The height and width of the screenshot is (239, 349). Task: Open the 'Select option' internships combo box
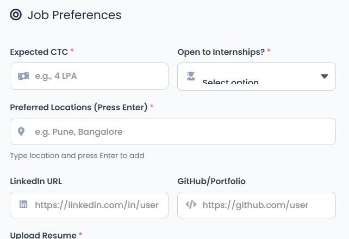pyautogui.click(x=255, y=77)
